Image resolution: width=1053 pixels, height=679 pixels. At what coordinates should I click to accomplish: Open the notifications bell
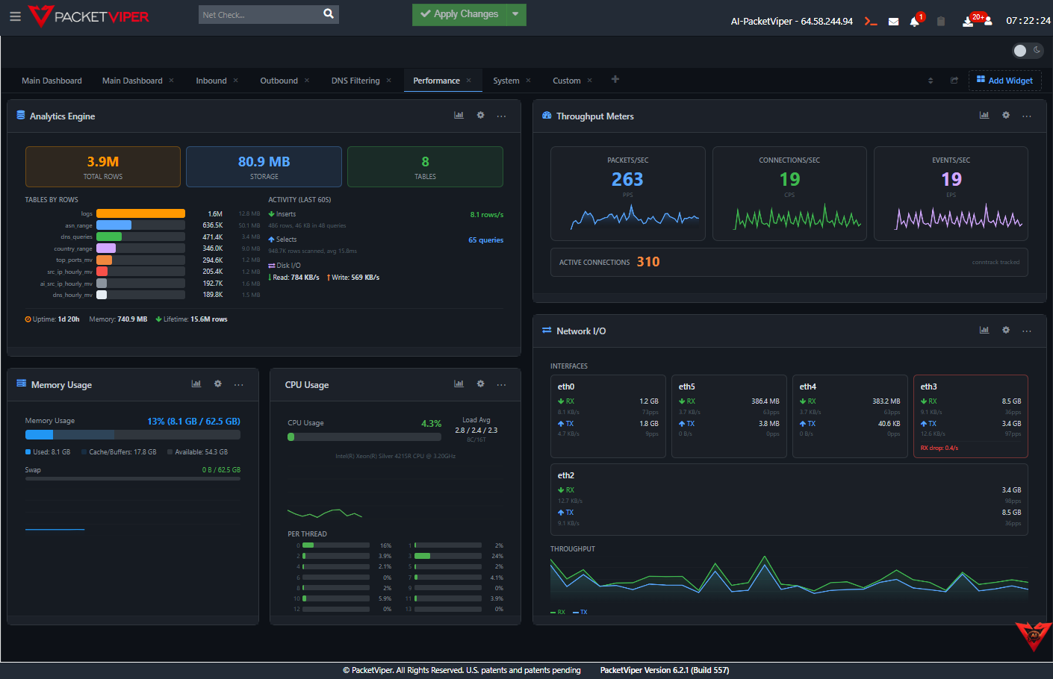click(x=914, y=22)
